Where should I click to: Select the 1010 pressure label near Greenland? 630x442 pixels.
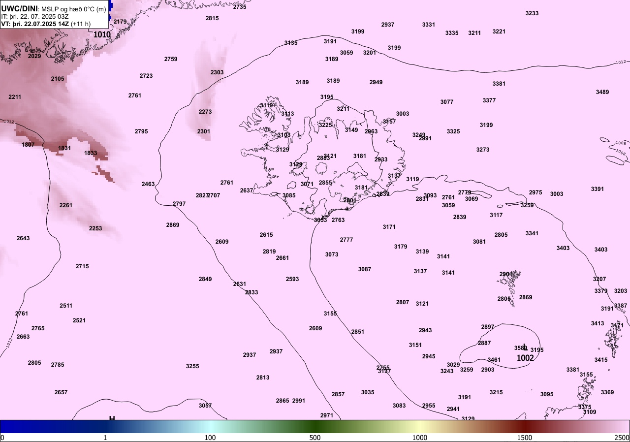(102, 34)
